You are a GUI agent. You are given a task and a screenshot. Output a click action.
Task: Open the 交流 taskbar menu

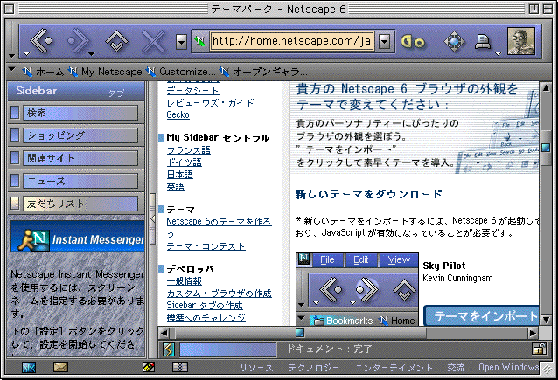pyautogui.click(x=456, y=368)
